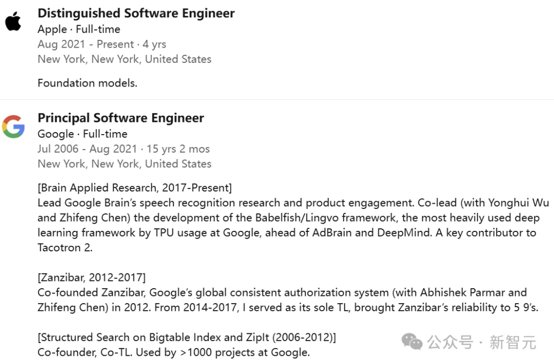The image size is (554, 364).
Task: Click the New York location under Apple
Action: coord(124,59)
